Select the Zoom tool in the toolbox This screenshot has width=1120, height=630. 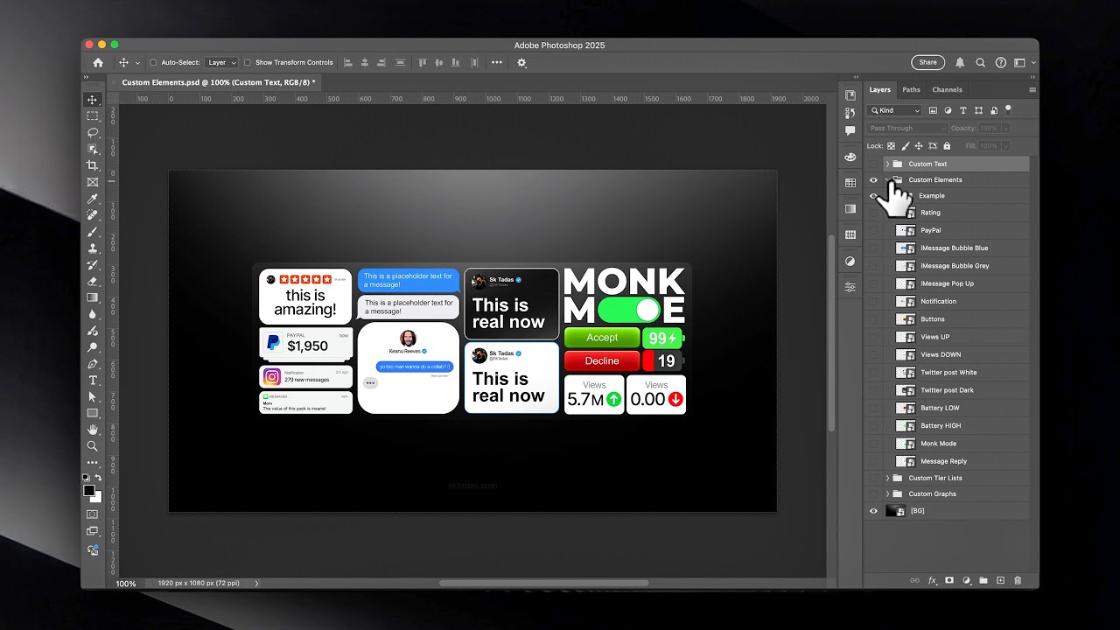pyautogui.click(x=93, y=446)
